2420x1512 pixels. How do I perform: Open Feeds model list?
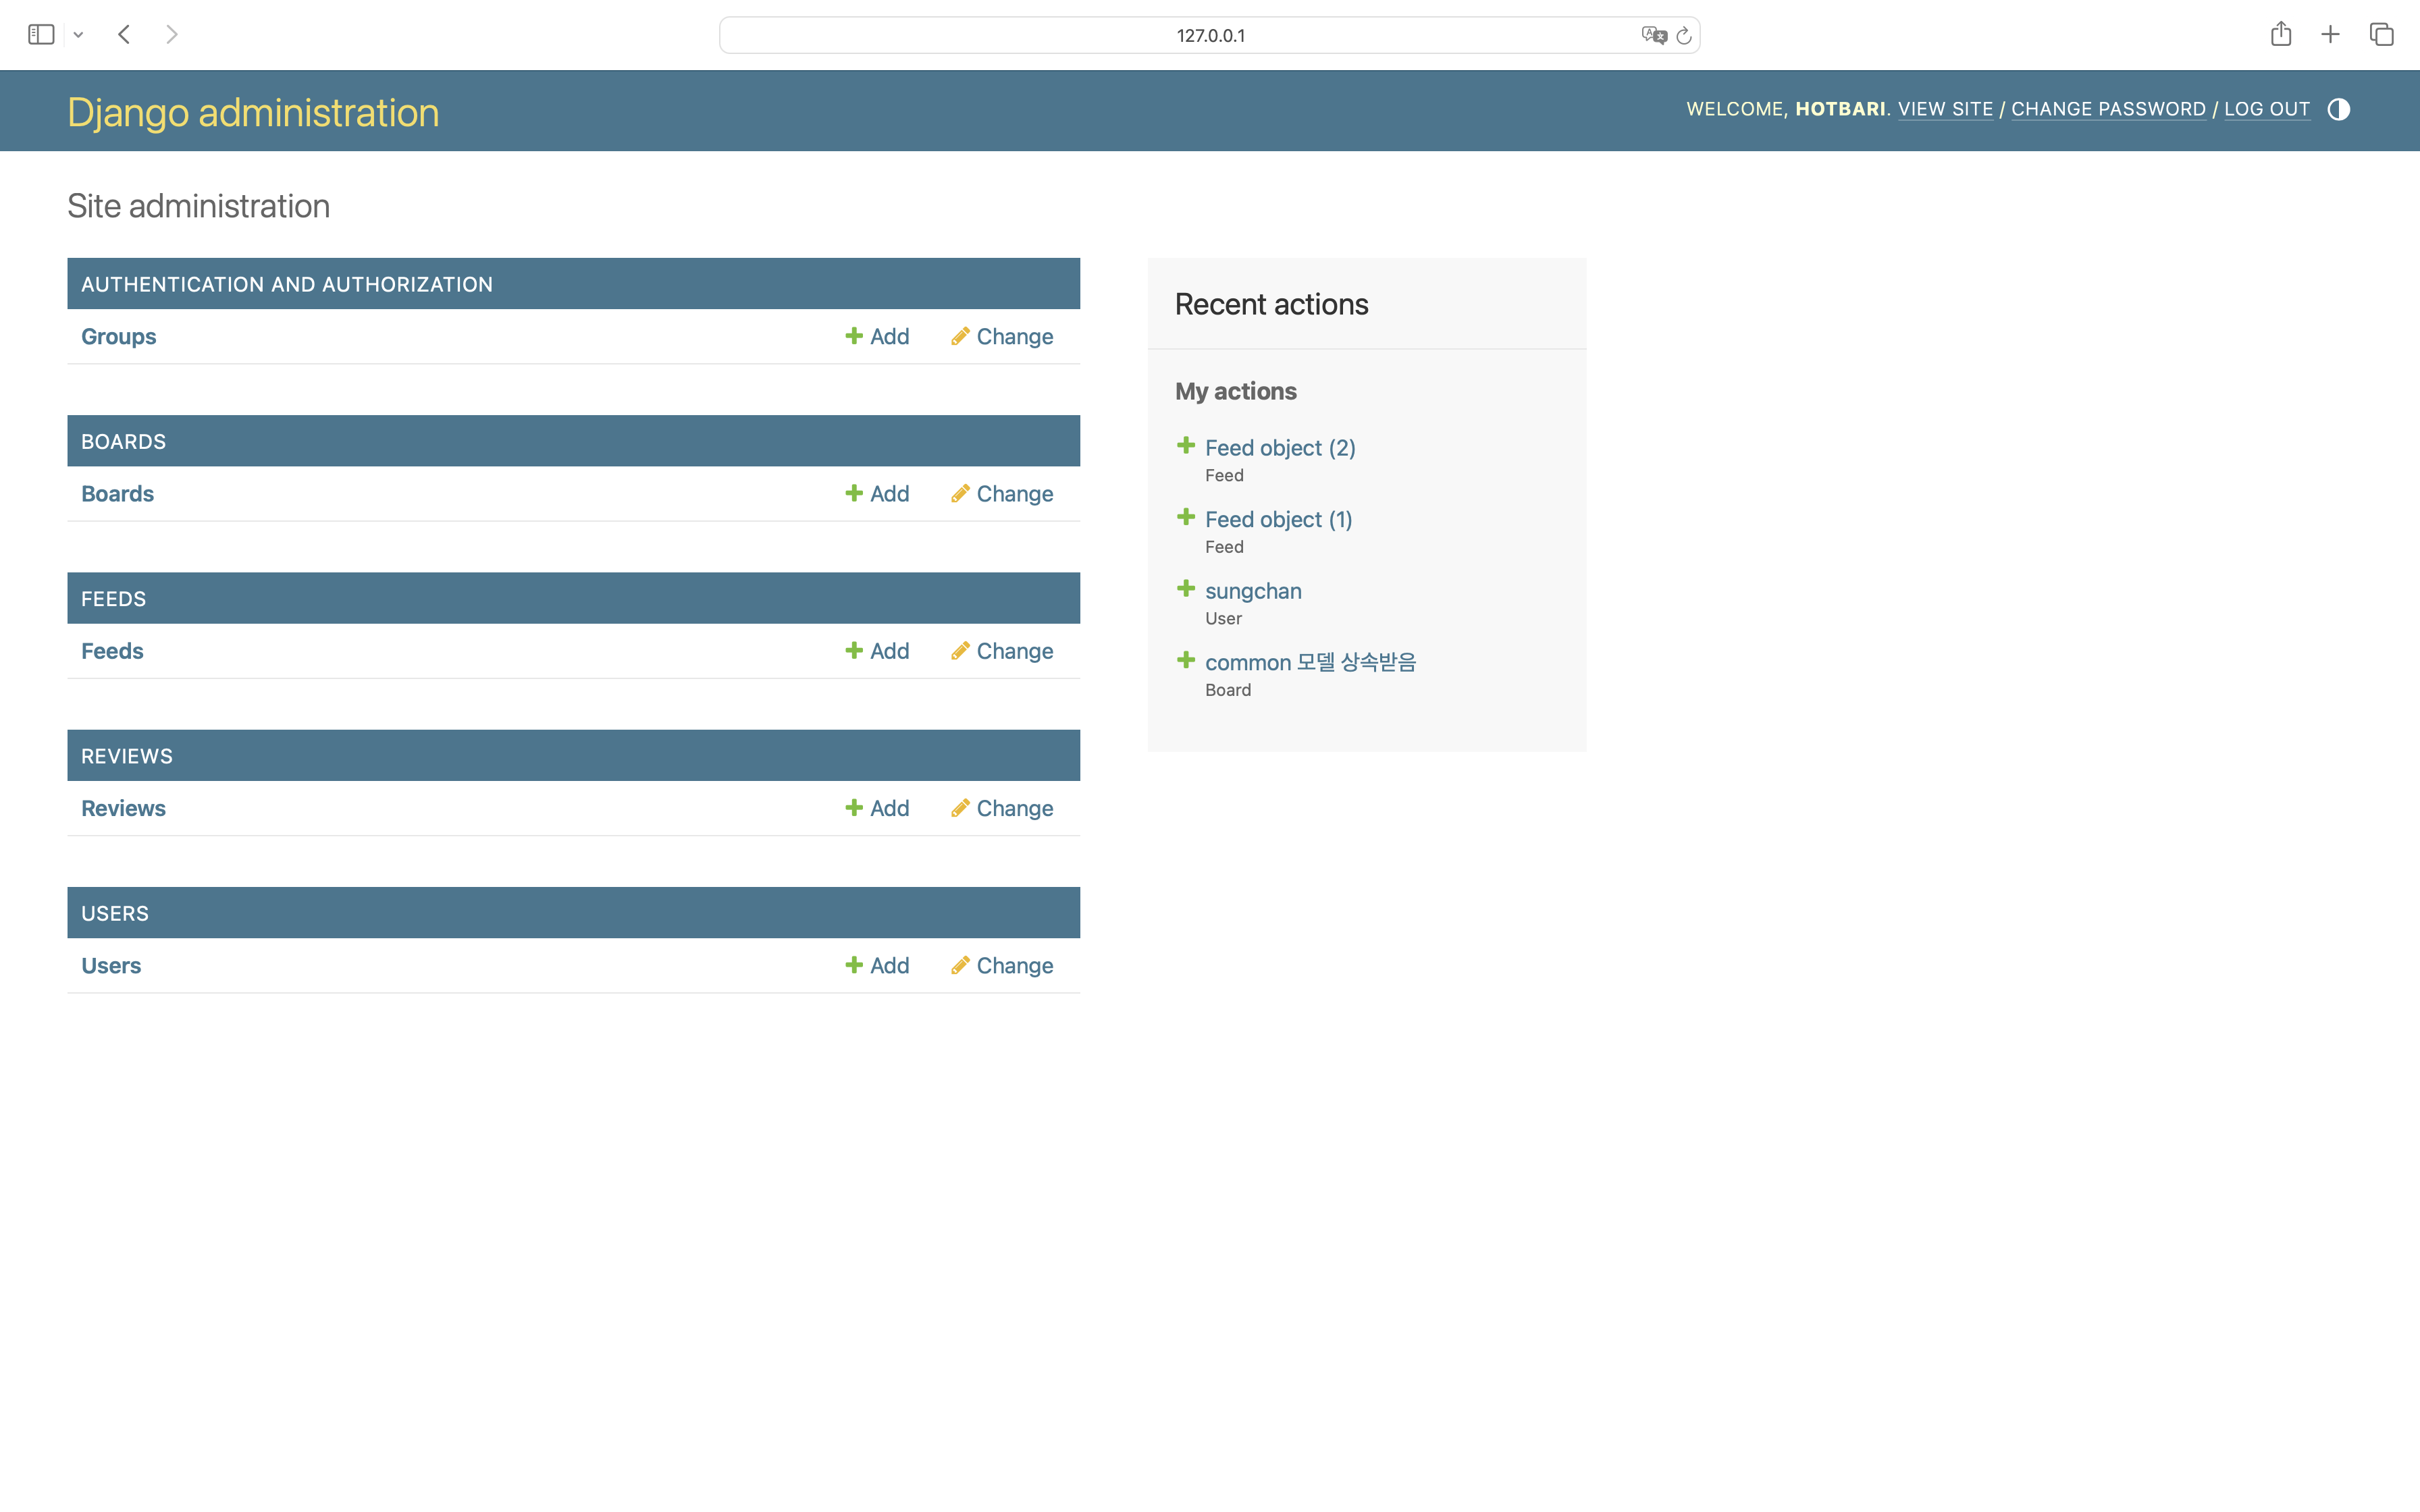pos(112,651)
